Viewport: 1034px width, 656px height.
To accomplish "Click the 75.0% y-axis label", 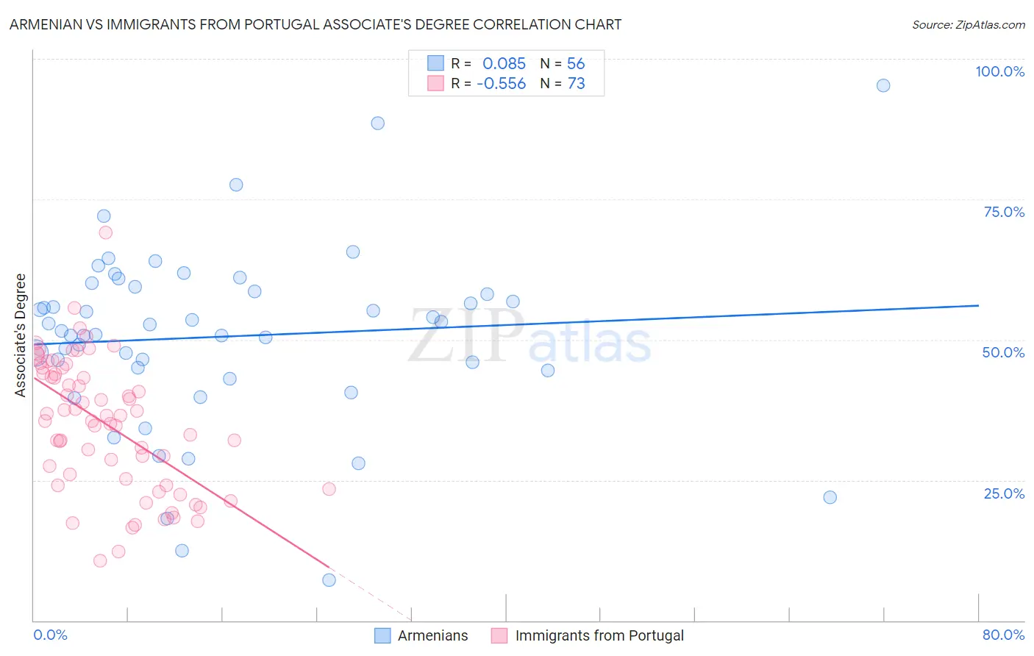I will point(1004,212).
